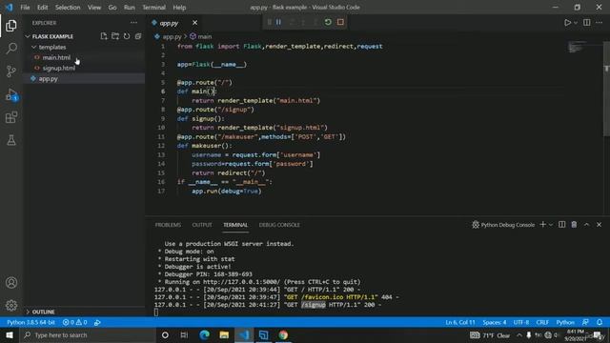Add a new terminal with plus icon
Image resolution: width=610 pixels, height=343 pixels.
543,225
